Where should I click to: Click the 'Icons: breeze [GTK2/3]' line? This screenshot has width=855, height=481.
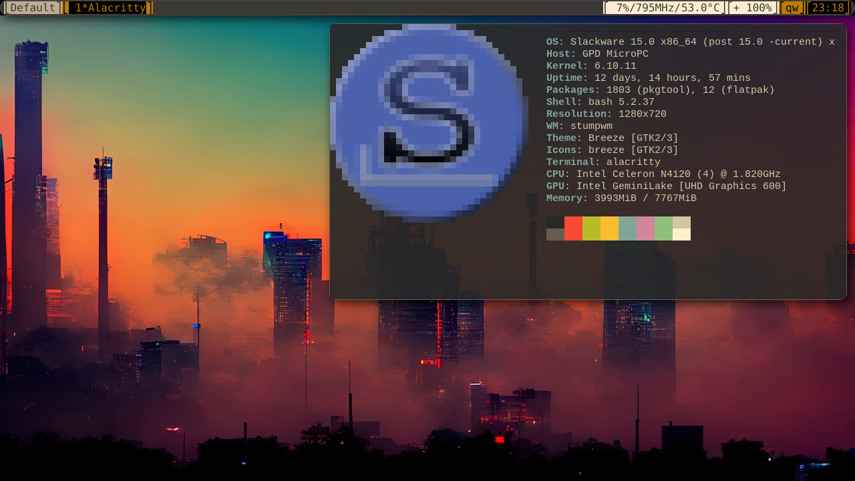613,150
